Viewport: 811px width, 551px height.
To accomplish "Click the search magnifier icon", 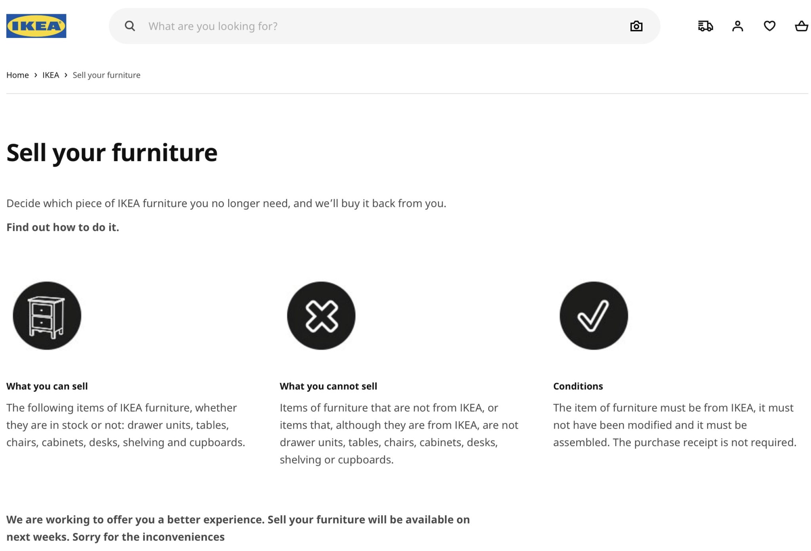I will point(130,26).
